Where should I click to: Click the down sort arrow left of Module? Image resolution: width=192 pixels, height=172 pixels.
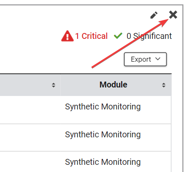54,86
